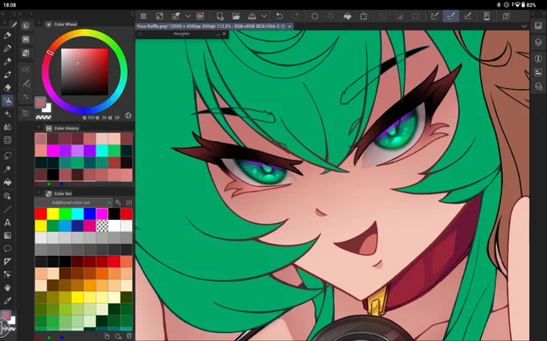Click the Fill bucket icon in command bar

(348, 16)
